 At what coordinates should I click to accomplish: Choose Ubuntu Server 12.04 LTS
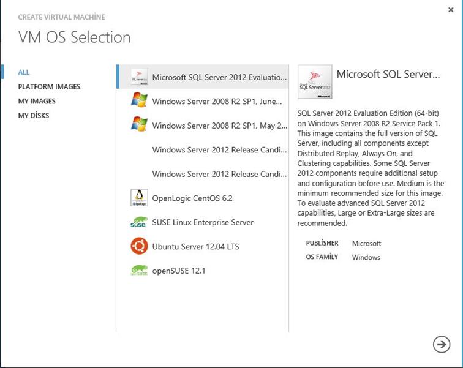pyautogui.click(x=203, y=246)
